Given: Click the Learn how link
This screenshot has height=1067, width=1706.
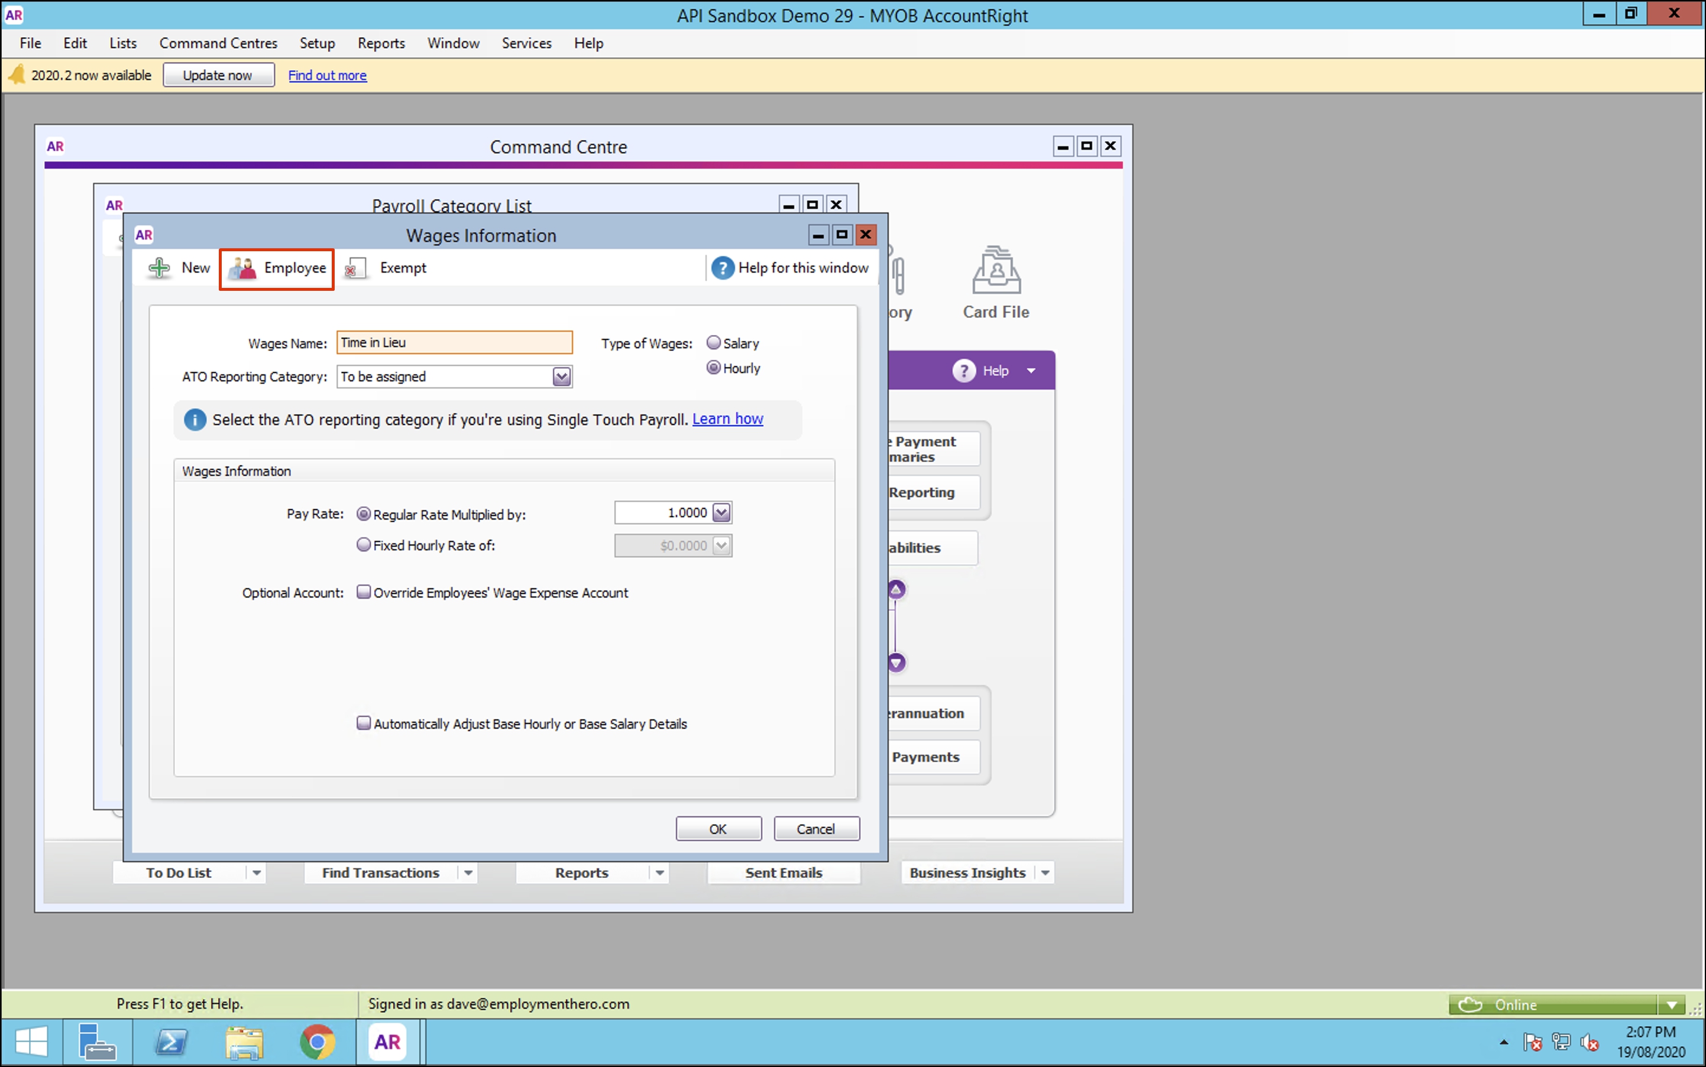Looking at the screenshot, I should [727, 419].
